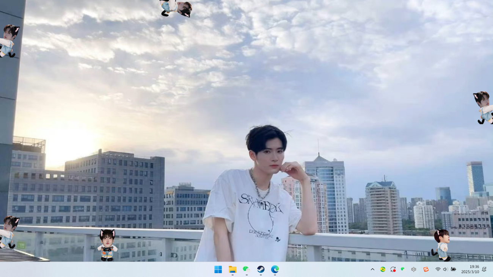Click the chibi sticker cut off at right screen edge
Viewport: 493px width, 277px height.
(x=484, y=108)
